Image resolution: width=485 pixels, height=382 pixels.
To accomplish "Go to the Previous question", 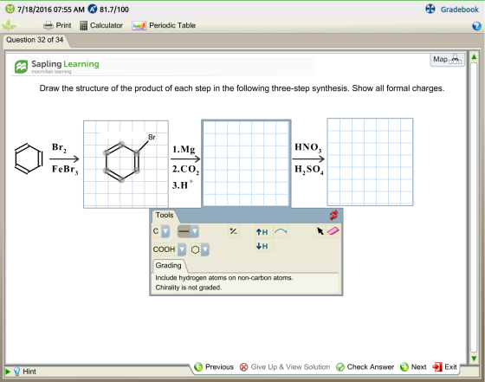I will tap(214, 367).
